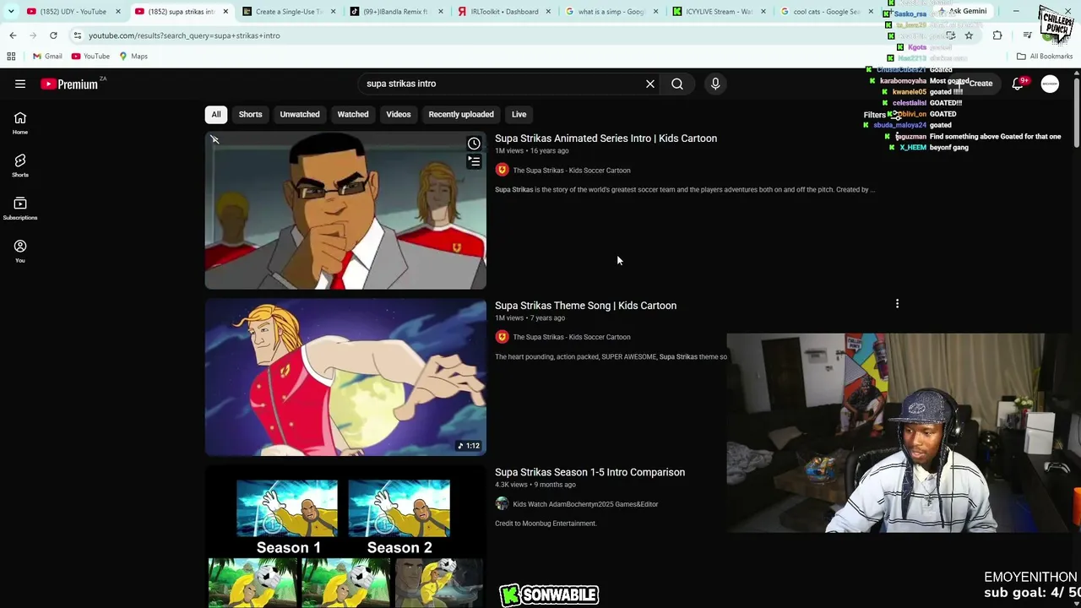Clear the search query with X
This screenshot has height=608, width=1081.
pos(650,84)
